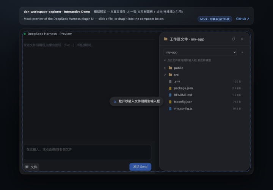Click the folder icon in panel header
This screenshot has height=190, width=273.
(x=166, y=39)
